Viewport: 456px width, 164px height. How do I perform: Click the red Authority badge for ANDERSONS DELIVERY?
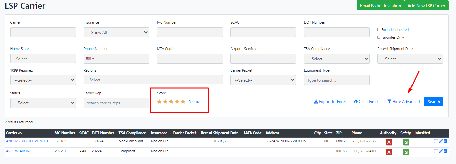point(389,142)
